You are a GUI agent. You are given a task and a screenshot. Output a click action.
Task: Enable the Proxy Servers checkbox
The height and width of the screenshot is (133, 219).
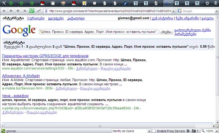[154, 131]
